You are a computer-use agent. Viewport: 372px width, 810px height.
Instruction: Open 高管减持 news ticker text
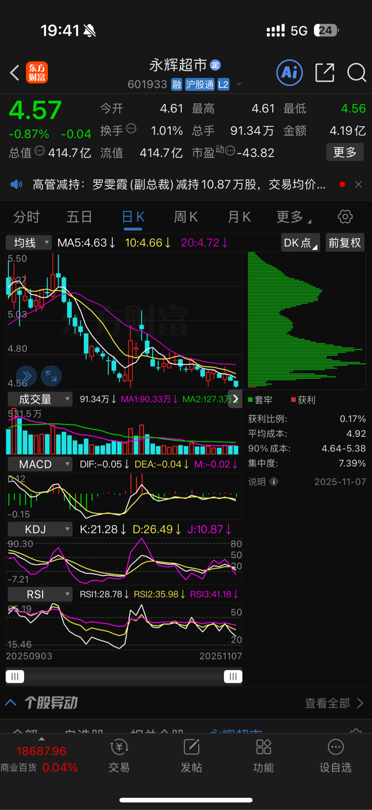(179, 184)
